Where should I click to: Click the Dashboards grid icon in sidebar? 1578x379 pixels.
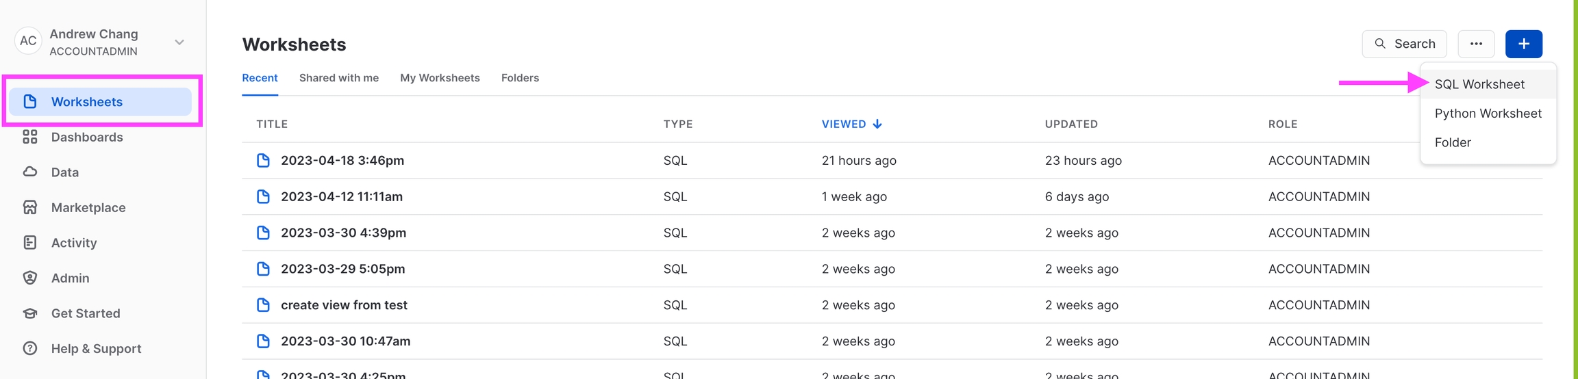[29, 137]
